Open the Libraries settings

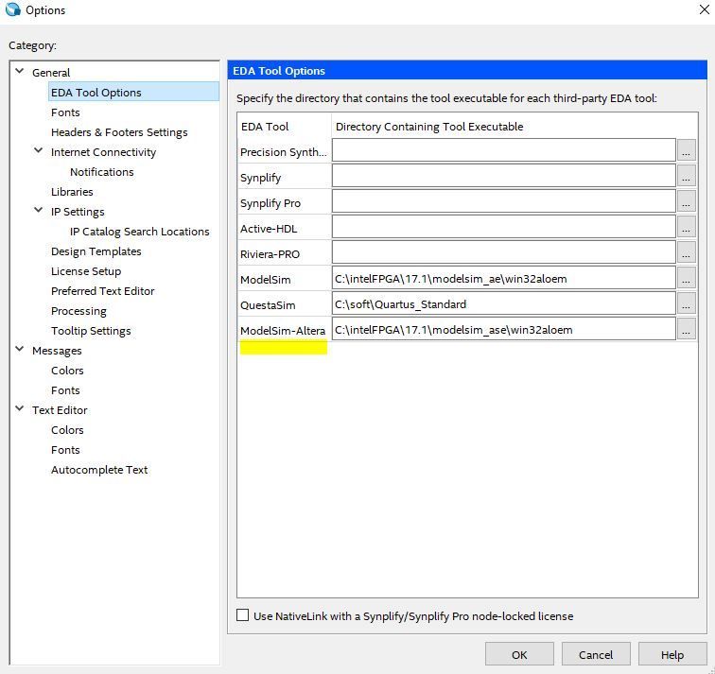pyautogui.click(x=72, y=192)
